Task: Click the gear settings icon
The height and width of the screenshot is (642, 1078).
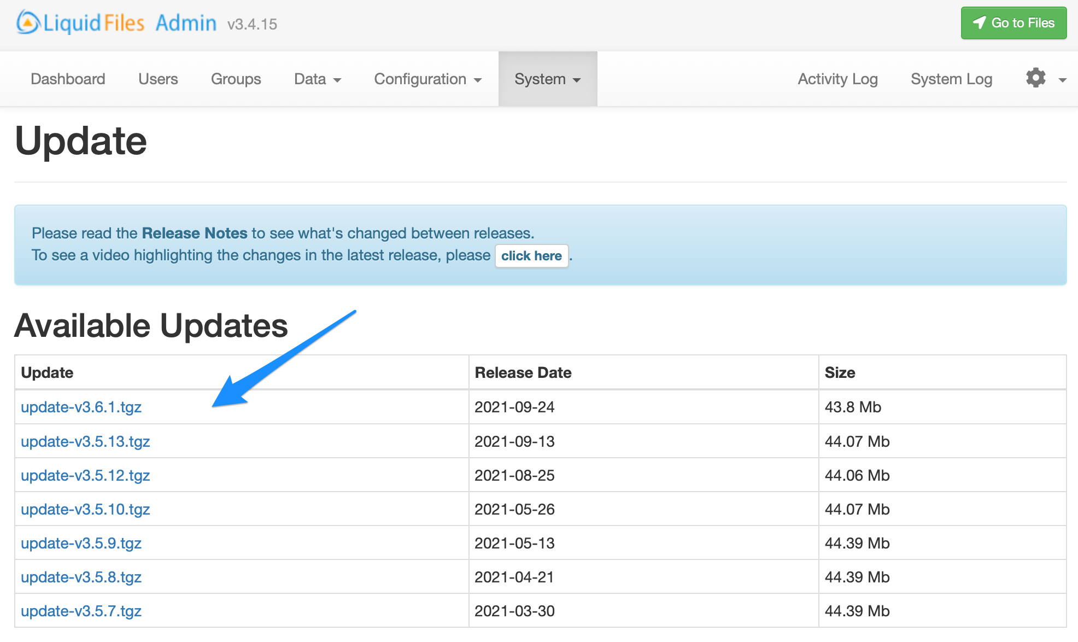Action: (1035, 78)
